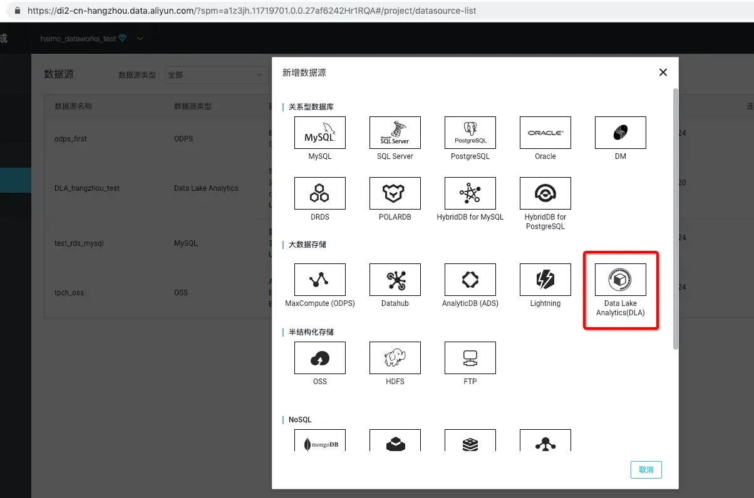
Task: Select the DLA_hangzhou_test row name
Action: tap(87, 188)
